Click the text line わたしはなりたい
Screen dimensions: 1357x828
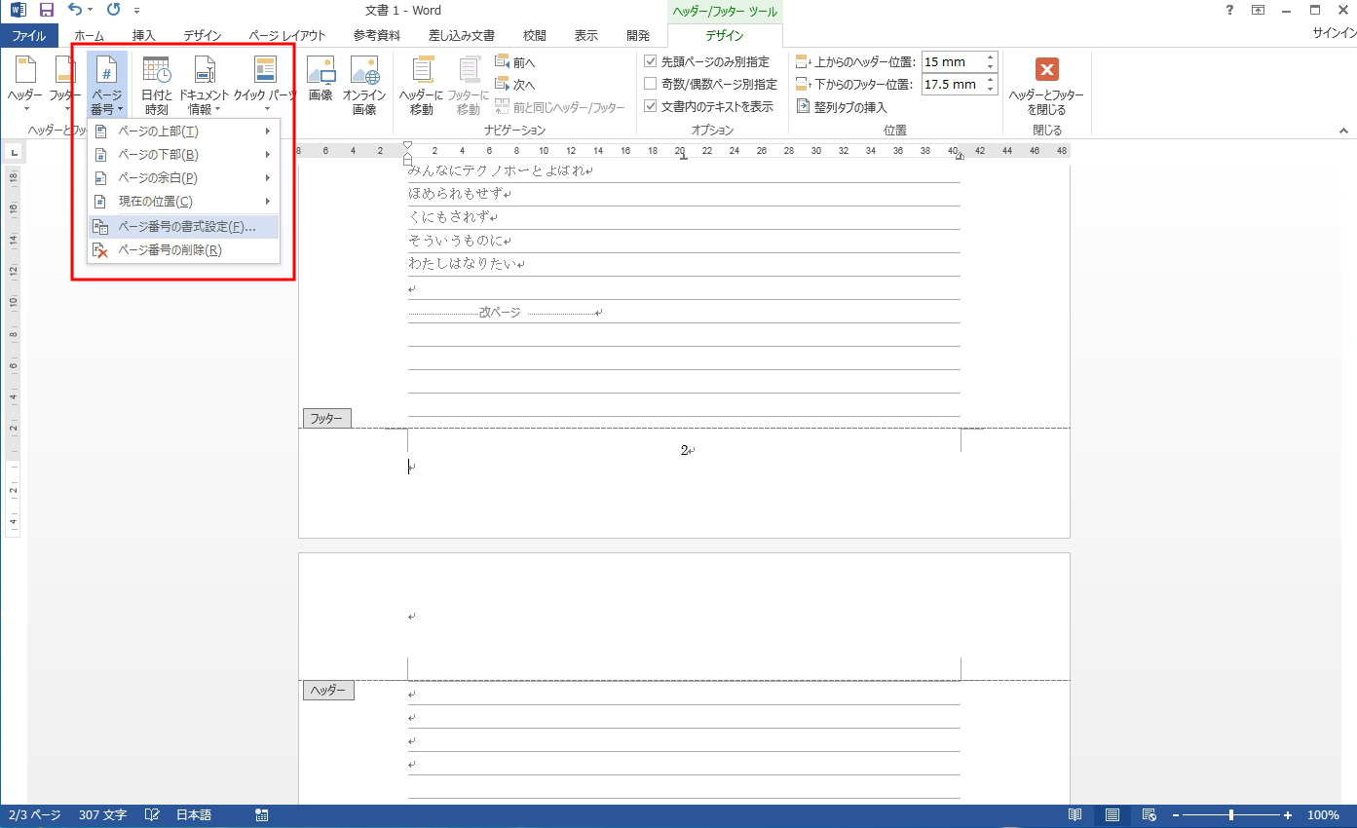[463, 264]
